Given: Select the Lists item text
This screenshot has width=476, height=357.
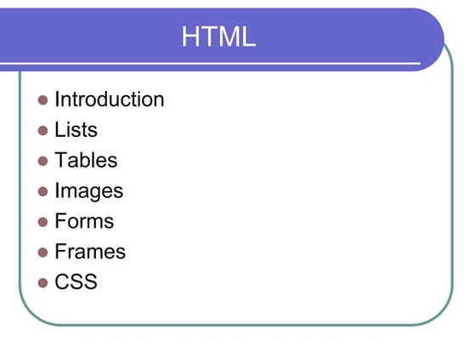Looking at the screenshot, I should click(76, 129).
